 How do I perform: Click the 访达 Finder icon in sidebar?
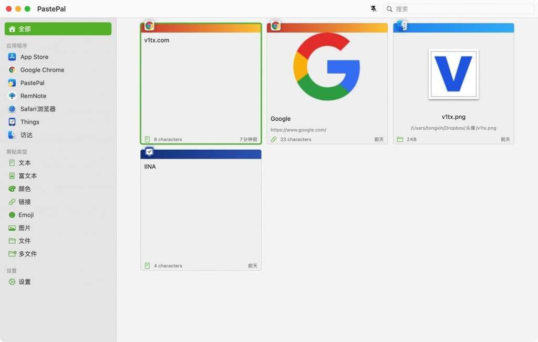(12, 135)
